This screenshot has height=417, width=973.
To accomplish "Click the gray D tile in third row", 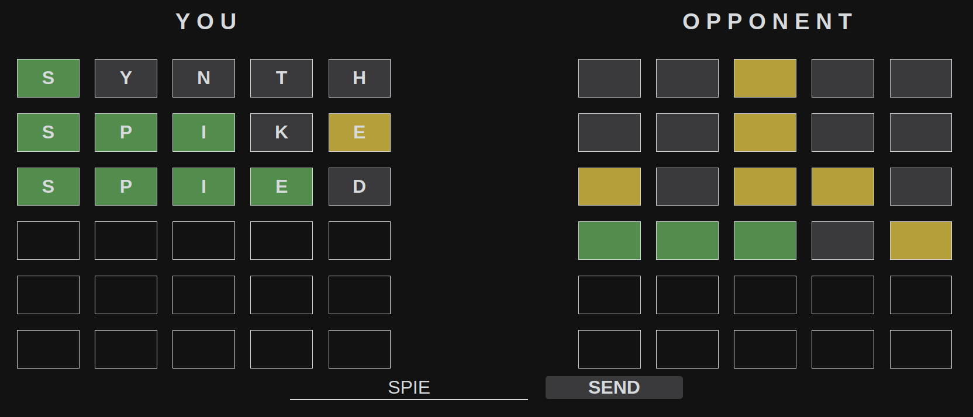I will point(359,186).
